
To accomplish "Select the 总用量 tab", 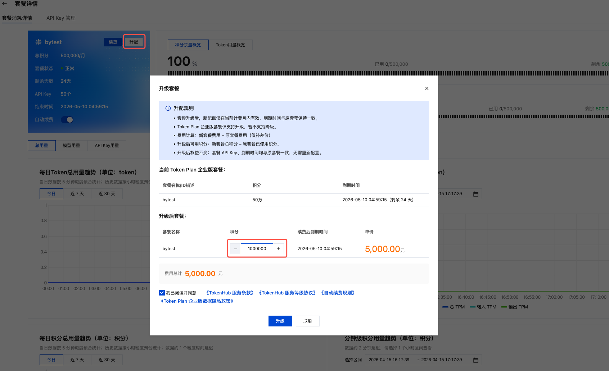I will (x=42, y=146).
